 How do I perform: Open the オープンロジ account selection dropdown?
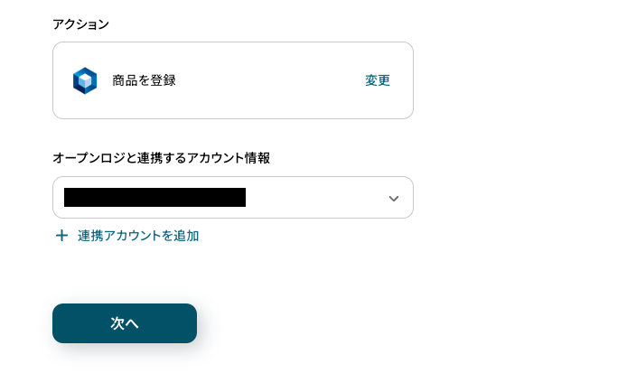pyautogui.click(x=233, y=198)
